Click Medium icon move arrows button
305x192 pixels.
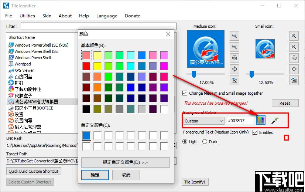click(x=234, y=69)
